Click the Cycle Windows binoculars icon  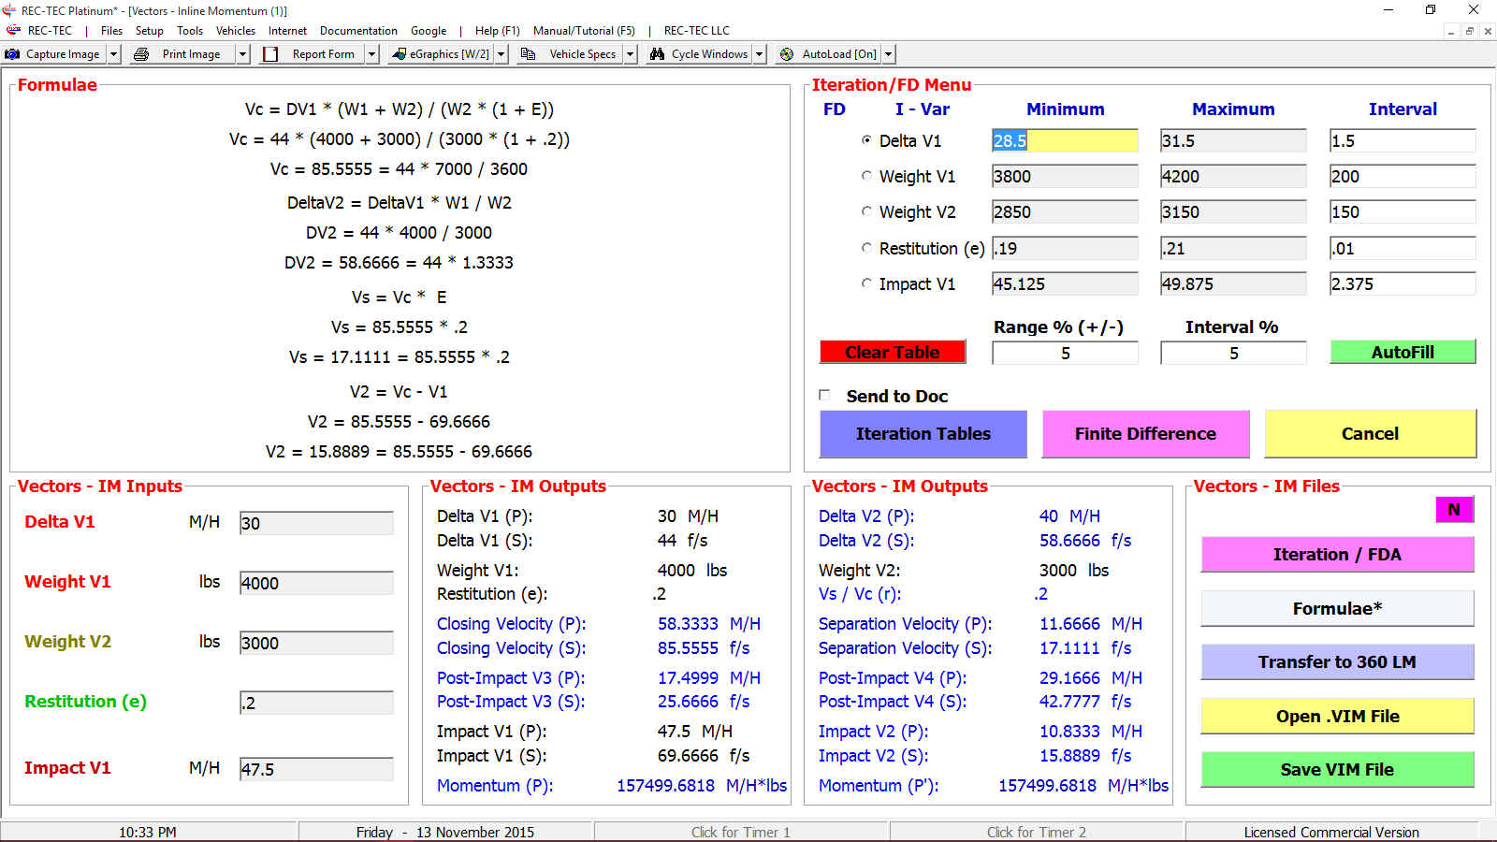(x=657, y=54)
